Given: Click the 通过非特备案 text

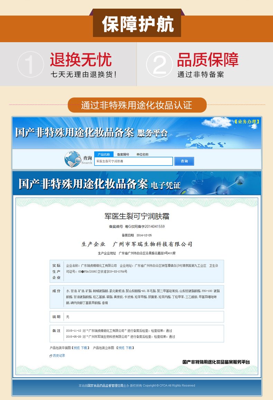Looking at the screenshot, I should coord(201,74).
